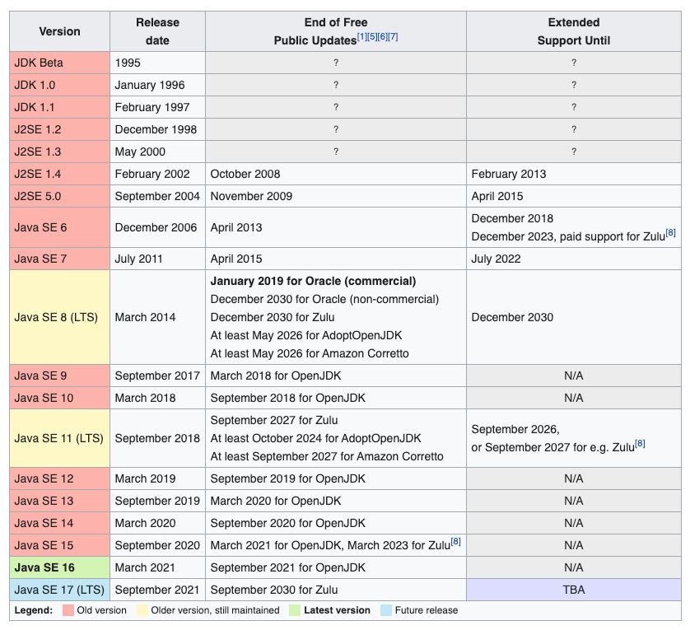Open citation [1] in End of Free Public Updates header
The width and height of the screenshot is (690, 630).
tap(361, 36)
